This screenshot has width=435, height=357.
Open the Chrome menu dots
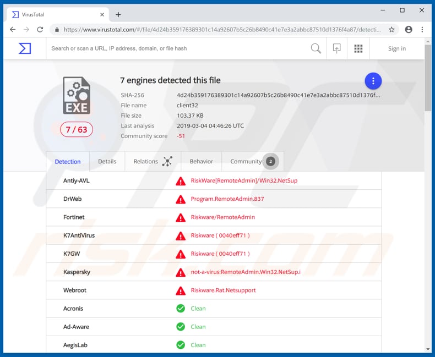422,29
